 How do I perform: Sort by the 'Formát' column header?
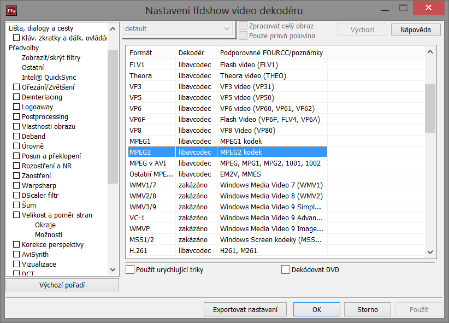[x=141, y=53]
